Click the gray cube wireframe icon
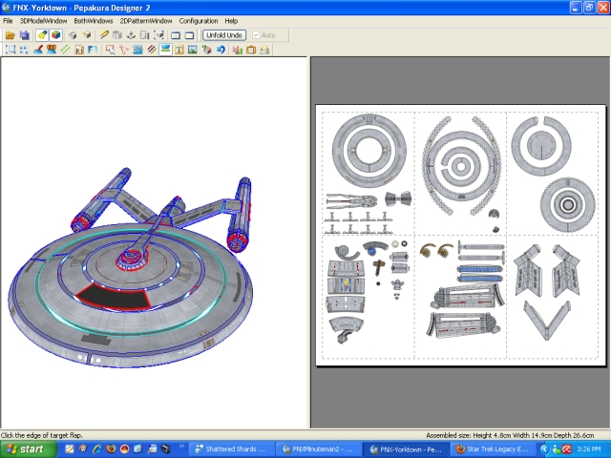 (73, 35)
